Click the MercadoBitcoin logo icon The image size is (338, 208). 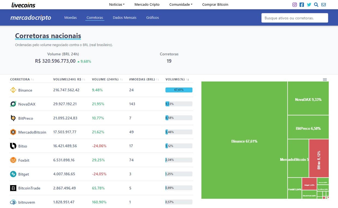click(13, 132)
